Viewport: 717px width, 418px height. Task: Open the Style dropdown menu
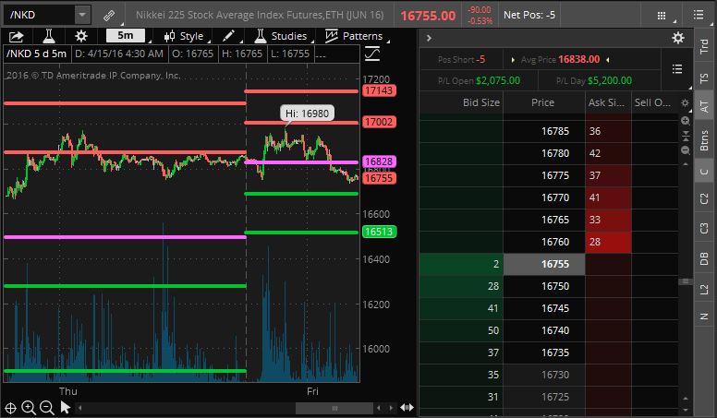point(184,36)
